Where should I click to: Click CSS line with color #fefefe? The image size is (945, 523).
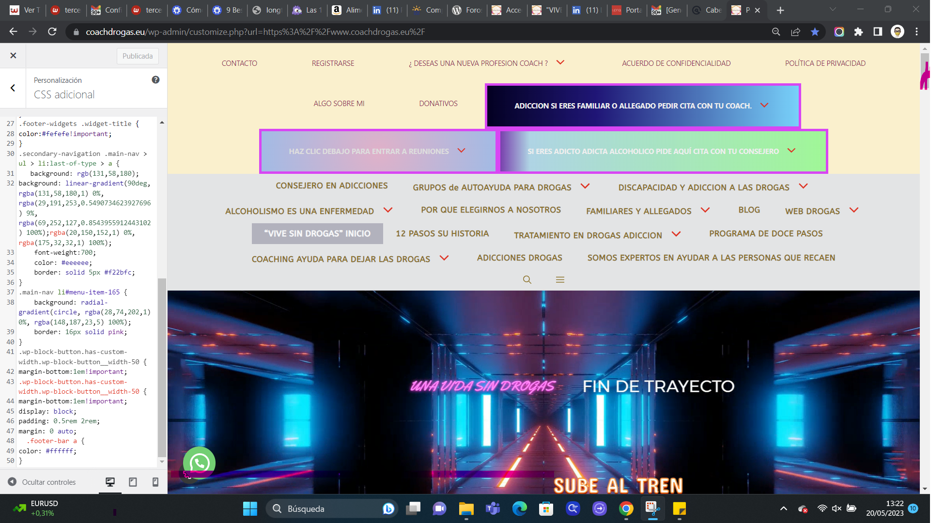pos(65,134)
